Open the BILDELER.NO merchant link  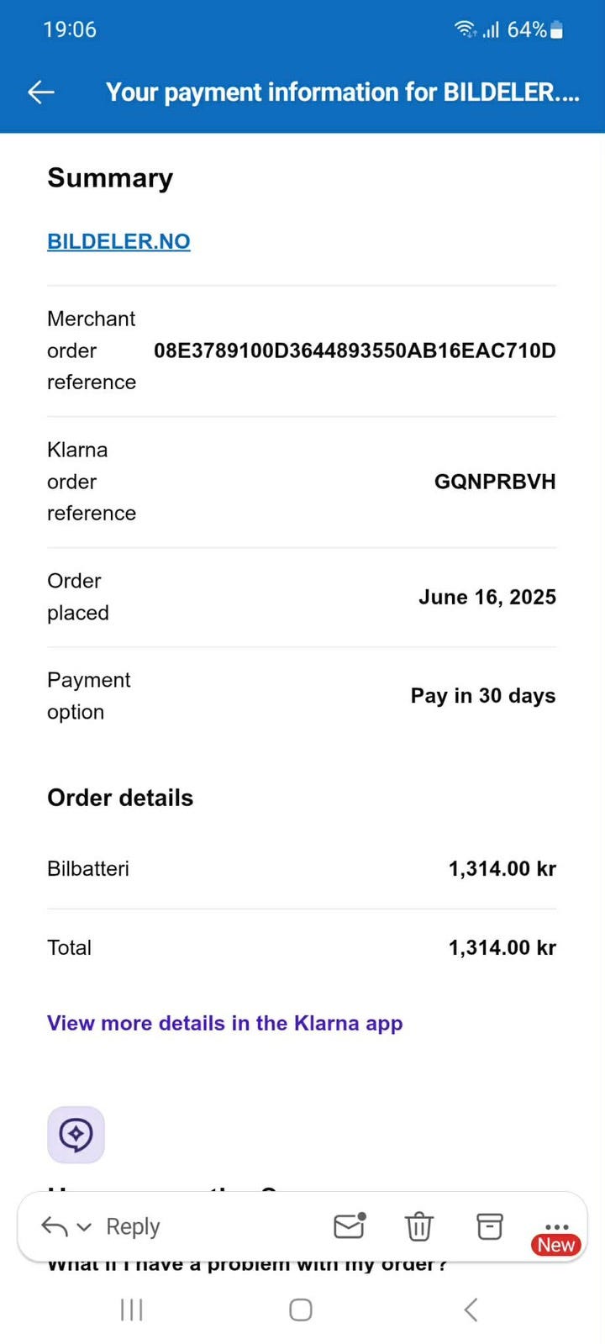click(x=118, y=241)
